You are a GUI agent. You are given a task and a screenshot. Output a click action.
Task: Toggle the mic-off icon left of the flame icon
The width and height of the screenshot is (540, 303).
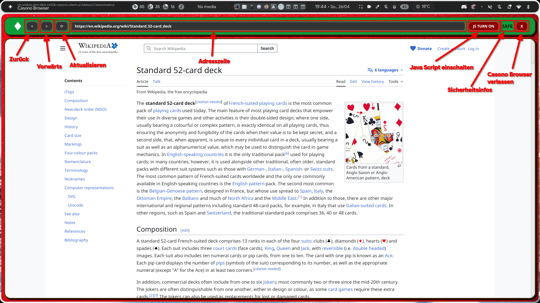386,7
